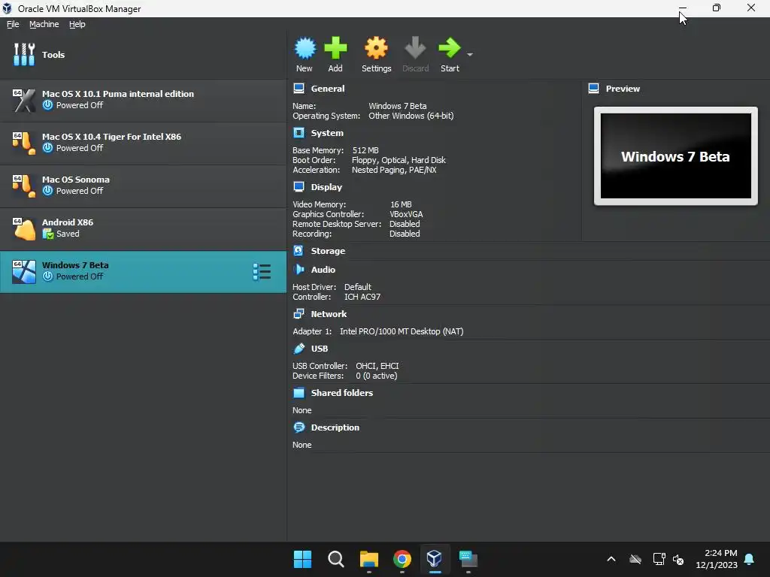Click the green Add machine icon
This screenshot has height=577, width=770.
(335, 48)
